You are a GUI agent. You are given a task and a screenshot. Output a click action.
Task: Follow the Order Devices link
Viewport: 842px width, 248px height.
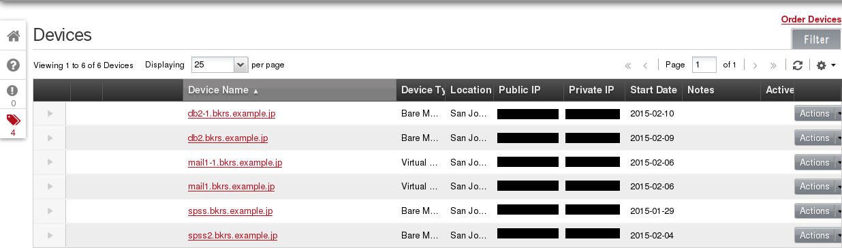pyautogui.click(x=811, y=20)
